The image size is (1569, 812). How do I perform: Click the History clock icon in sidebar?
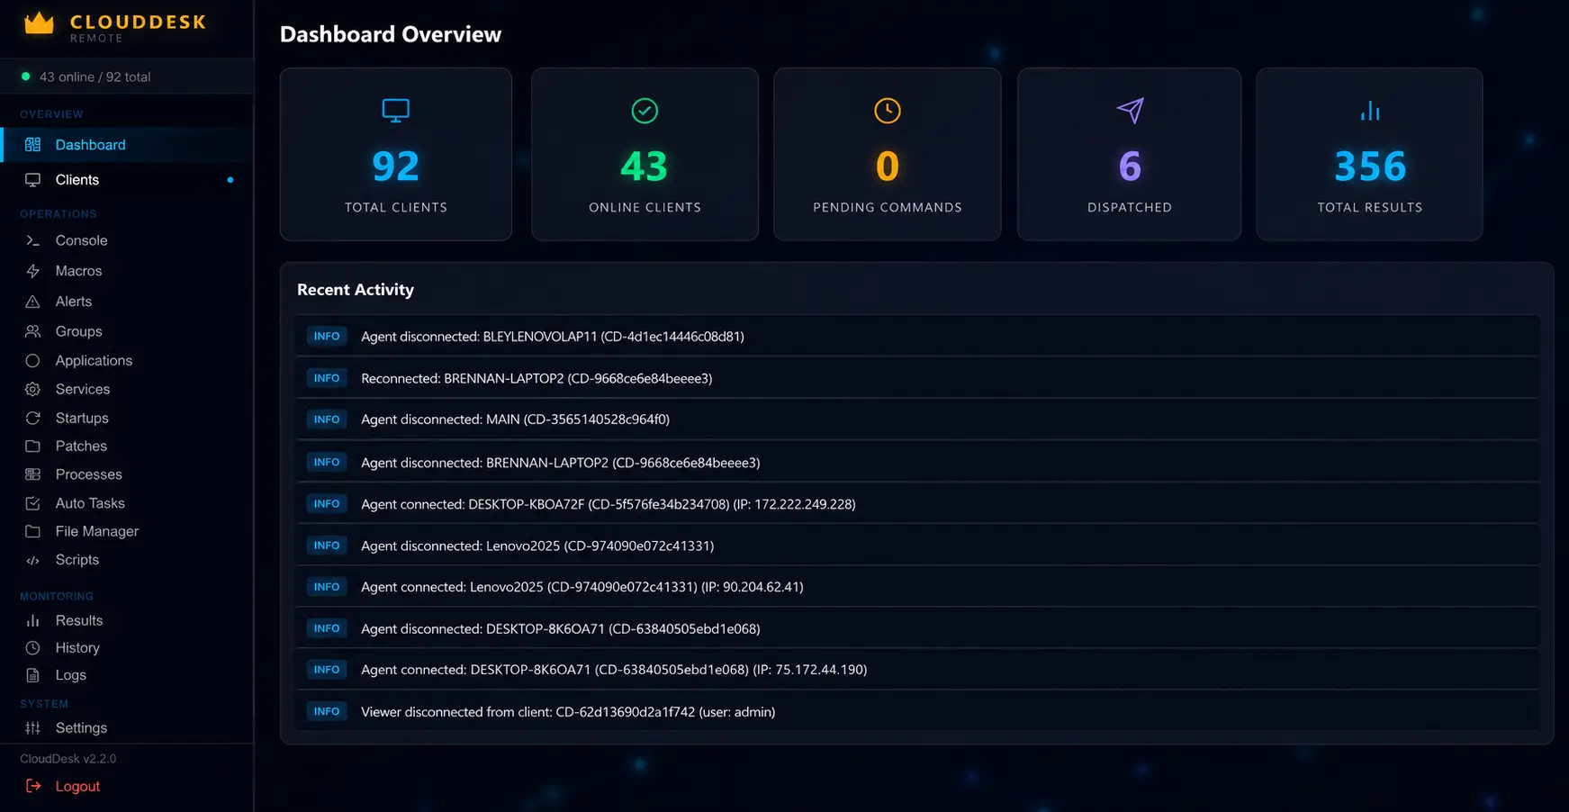33,647
